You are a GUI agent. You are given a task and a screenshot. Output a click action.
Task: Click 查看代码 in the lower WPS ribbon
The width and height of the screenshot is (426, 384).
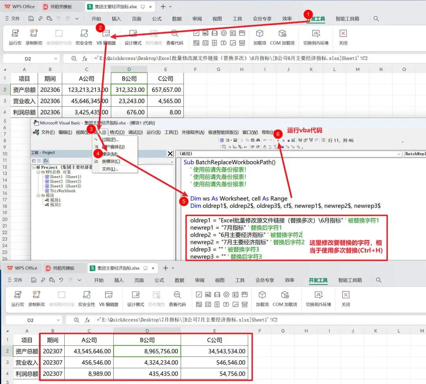[x=177, y=298]
